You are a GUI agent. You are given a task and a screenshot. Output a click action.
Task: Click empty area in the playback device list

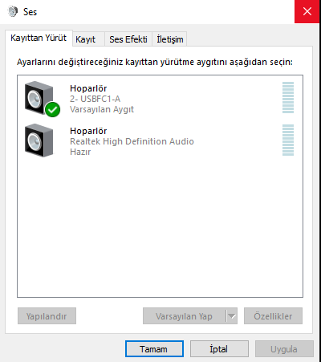[x=160, y=227]
